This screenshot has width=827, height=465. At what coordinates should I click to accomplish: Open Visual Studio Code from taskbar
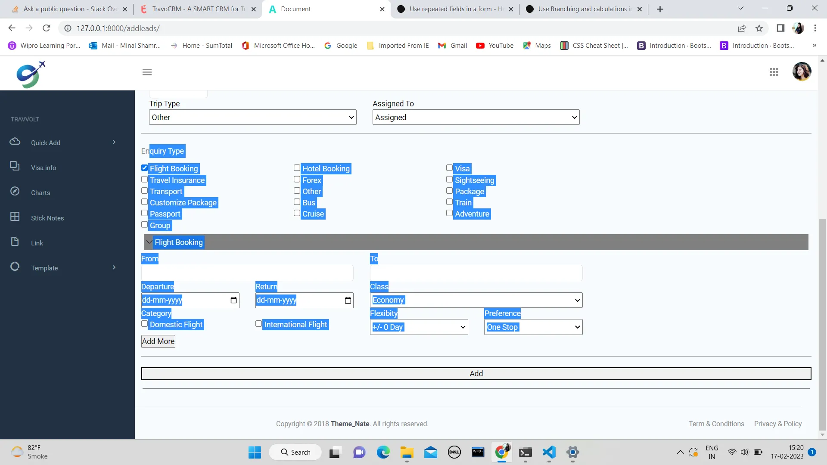pyautogui.click(x=549, y=452)
